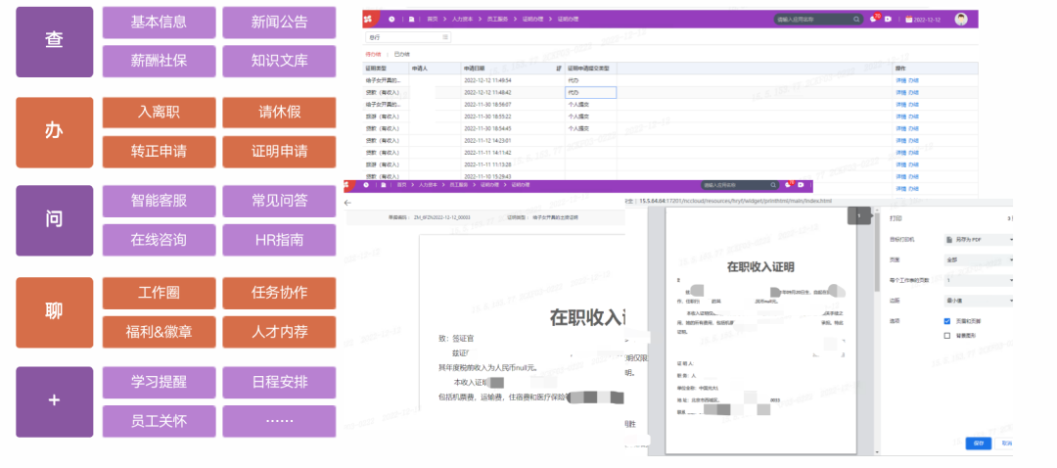Switch to the 已办结 tab
This screenshot has width=1057, height=468.
(x=399, y=54)
